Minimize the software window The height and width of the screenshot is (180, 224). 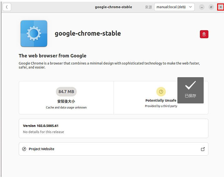pyautogui.click(x=202, y=7)
